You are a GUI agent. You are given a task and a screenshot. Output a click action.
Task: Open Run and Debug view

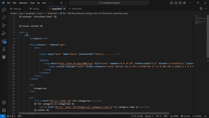point(4,33)
